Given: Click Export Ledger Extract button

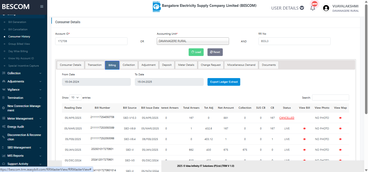Looking at the screenshot, I should point(224,82).
